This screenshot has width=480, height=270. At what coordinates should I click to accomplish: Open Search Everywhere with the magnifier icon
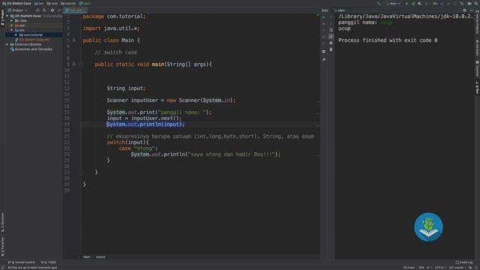pos(477,3)
